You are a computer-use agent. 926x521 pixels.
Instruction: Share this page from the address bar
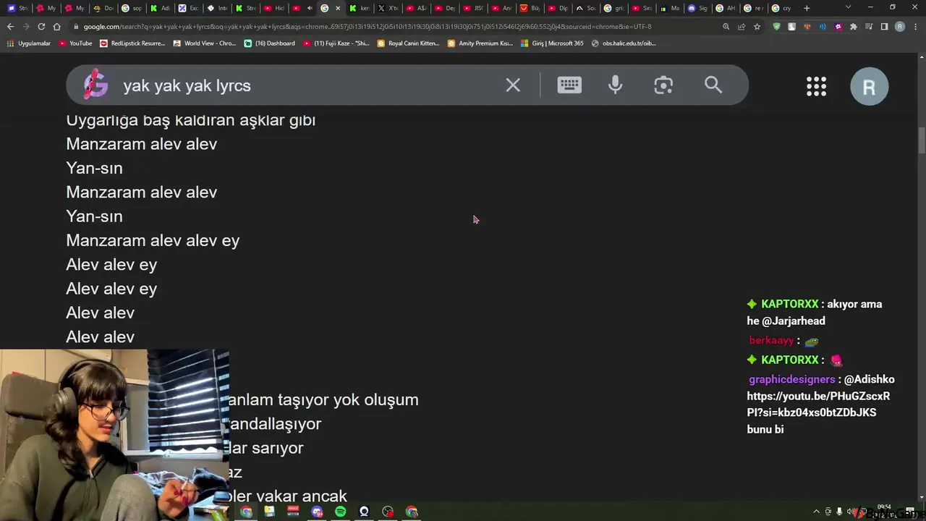tap(742, 27)
